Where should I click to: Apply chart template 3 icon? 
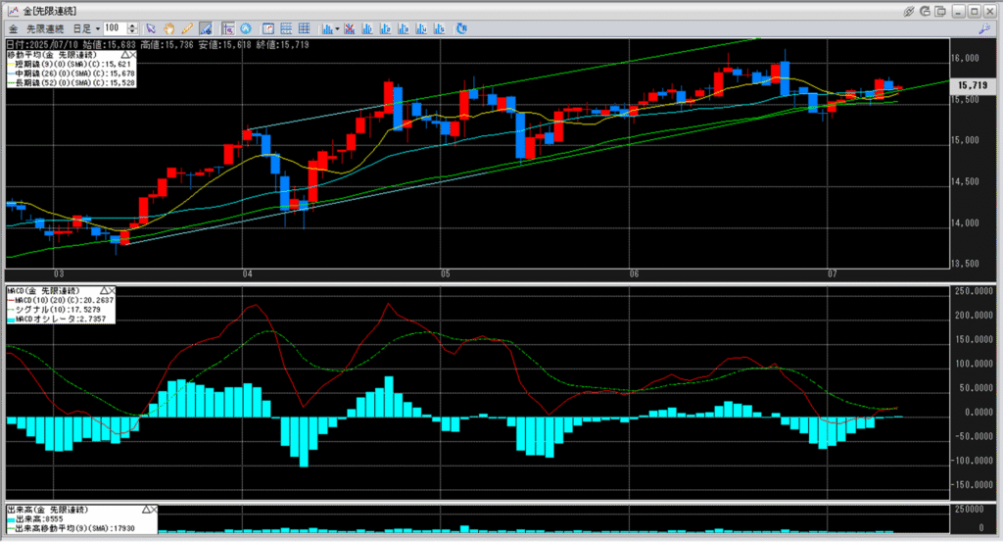(x=403, y=28)
